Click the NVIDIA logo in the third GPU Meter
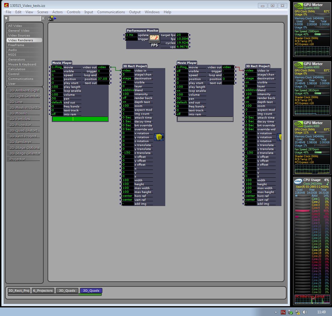Viewport: 332px width, 316px height. click(299, 124)
